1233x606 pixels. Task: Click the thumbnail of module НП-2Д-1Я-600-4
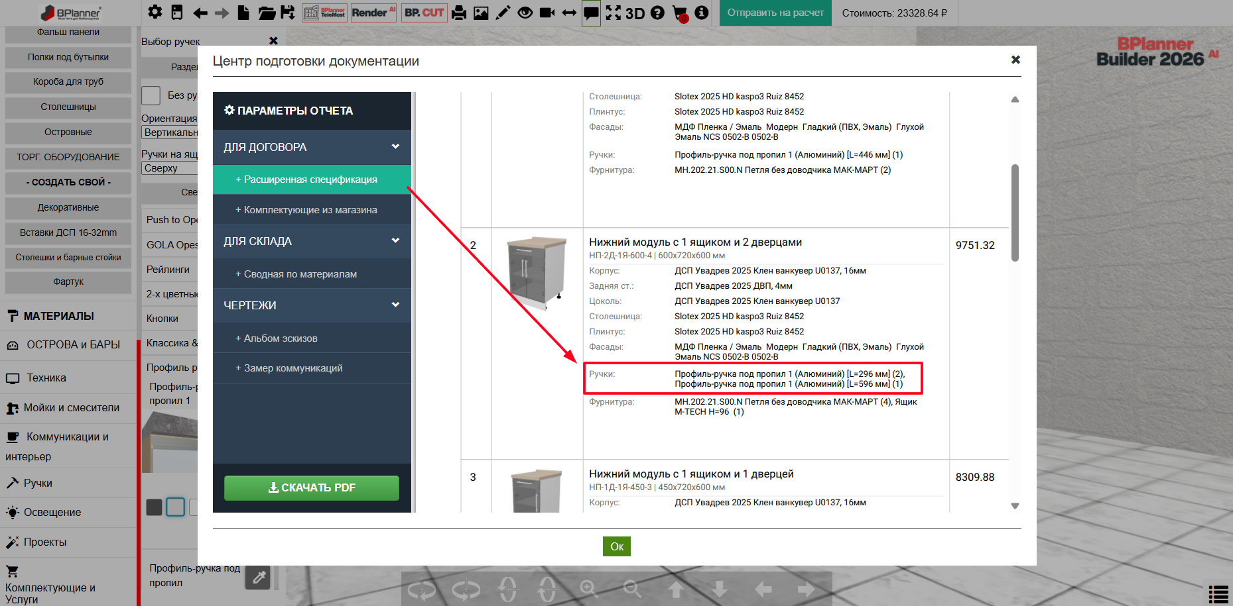click(536, 272)
